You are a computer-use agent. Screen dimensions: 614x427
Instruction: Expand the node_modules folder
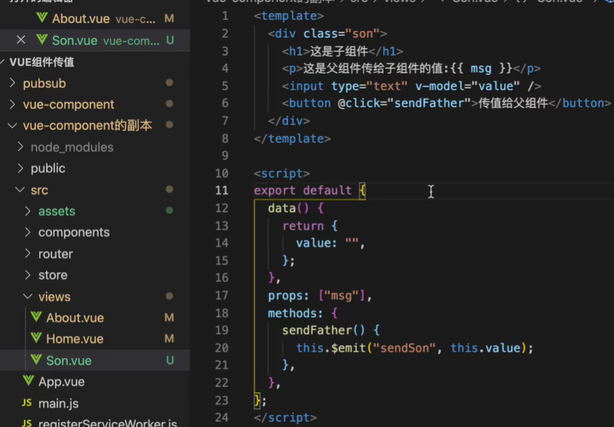click(x=21, y=147)
